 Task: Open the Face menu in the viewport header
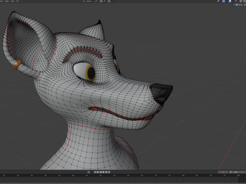coord(12,1)
